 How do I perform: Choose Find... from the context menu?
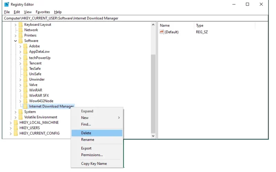pos(97,124)
